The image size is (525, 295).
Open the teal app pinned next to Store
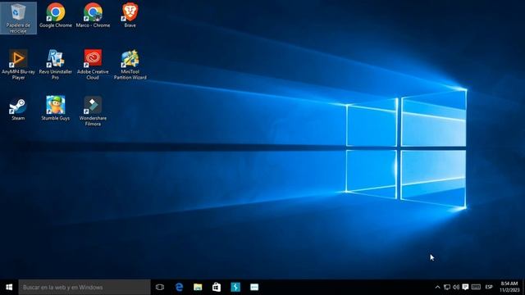pyautogui.click(x=235, y=287)
